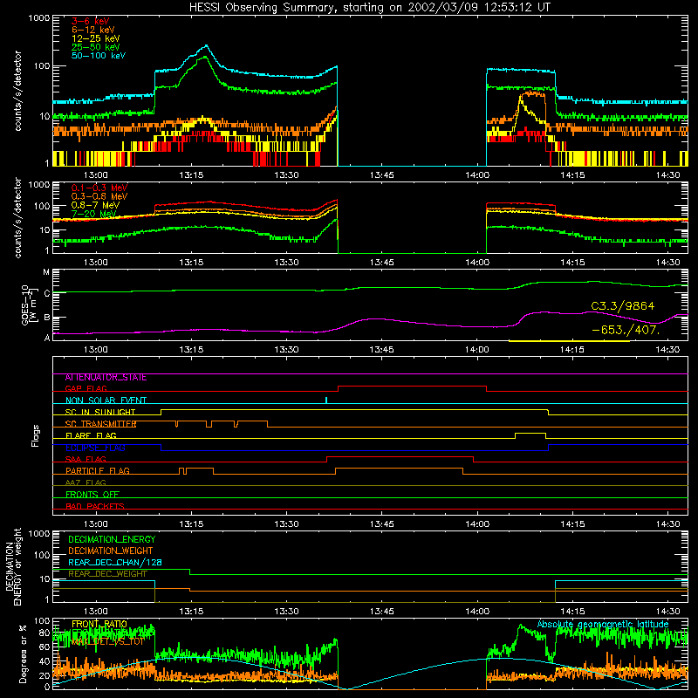Click the cyan 50-100 keV peak near 13:17
The width and height of the screenshot is (698, 698).
(206, 45)
